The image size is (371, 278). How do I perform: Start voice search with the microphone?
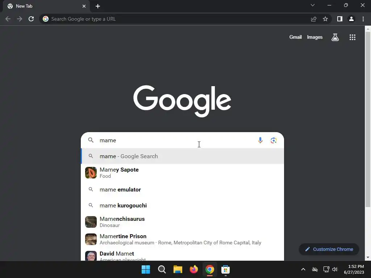point(260,140)
